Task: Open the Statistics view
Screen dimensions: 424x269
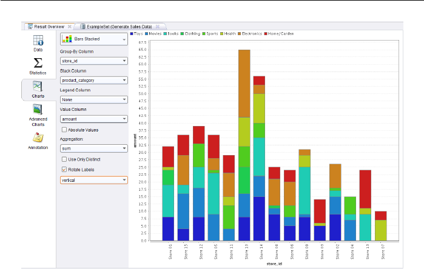Action: tap(38, 66)
